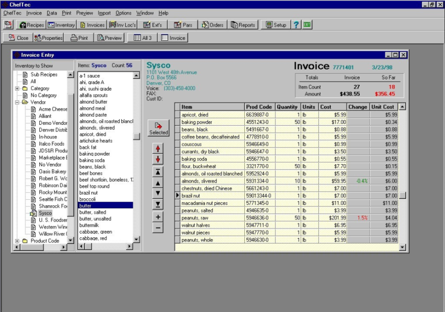Open the Options menu

(123, 13)
